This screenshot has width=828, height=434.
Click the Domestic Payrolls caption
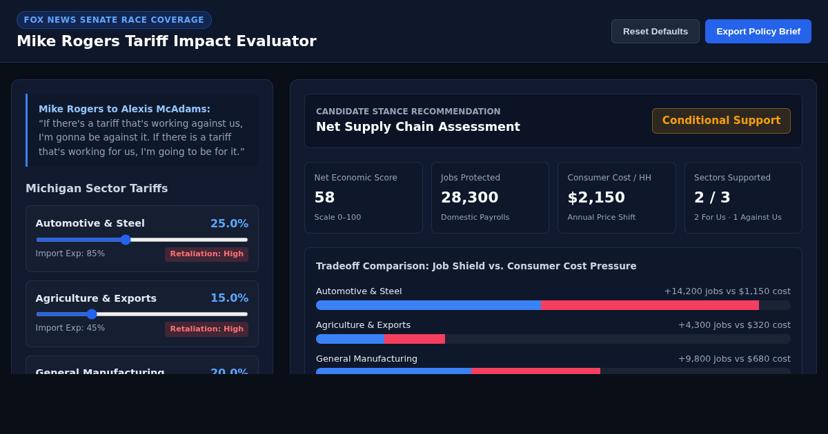point(475,218)
